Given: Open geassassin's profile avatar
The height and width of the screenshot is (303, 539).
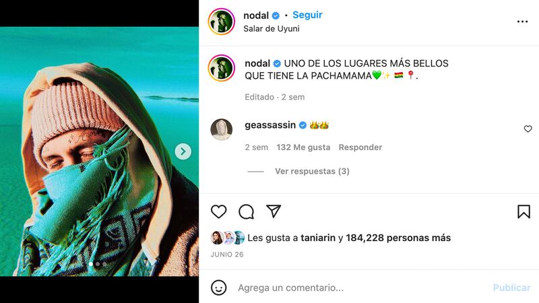Looking at the screenshot, I should 222,129.
